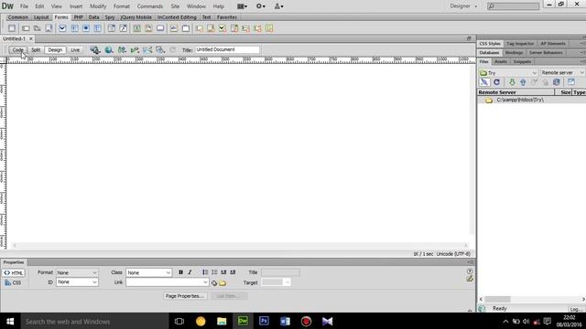Insert an Image Field form element
The width and height of the screenshot is (586, 329).
click(x=136, y=28)
